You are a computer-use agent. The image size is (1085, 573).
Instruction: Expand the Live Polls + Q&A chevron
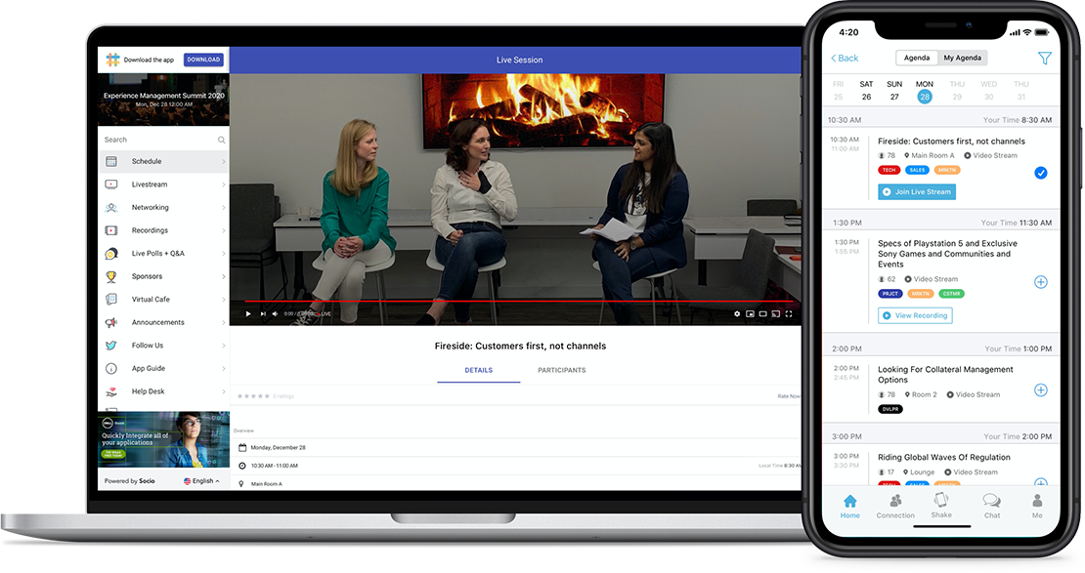224,254
